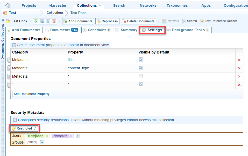The width and height of the screenshot is (248, 156).
Task: Click the blue download arrow toolbar icon
Action: click(x=48, y=21)
